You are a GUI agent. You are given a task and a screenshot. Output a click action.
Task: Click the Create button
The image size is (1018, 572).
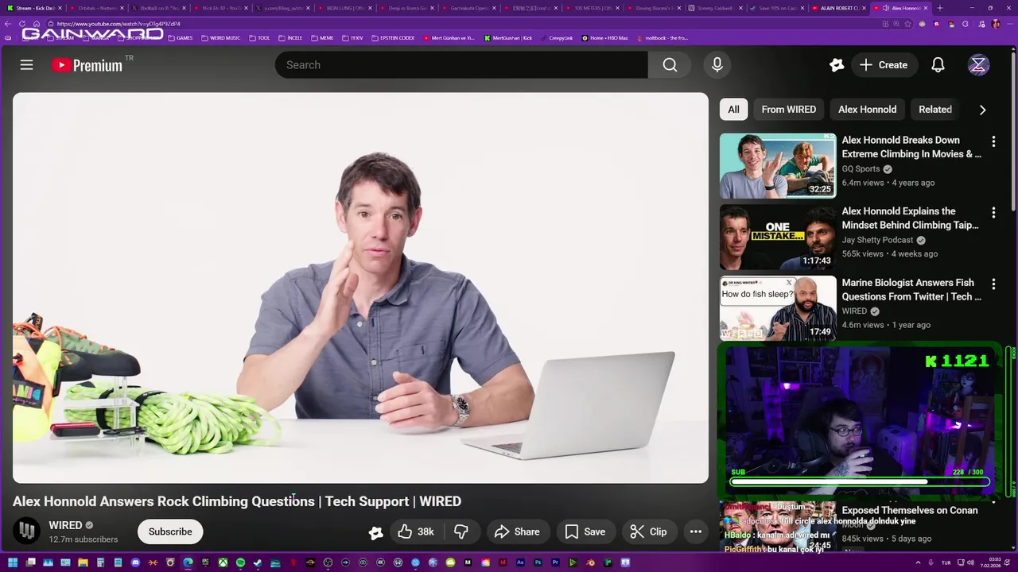(883, 65)
